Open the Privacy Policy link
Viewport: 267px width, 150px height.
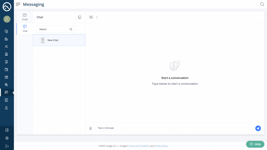point(161,146)
